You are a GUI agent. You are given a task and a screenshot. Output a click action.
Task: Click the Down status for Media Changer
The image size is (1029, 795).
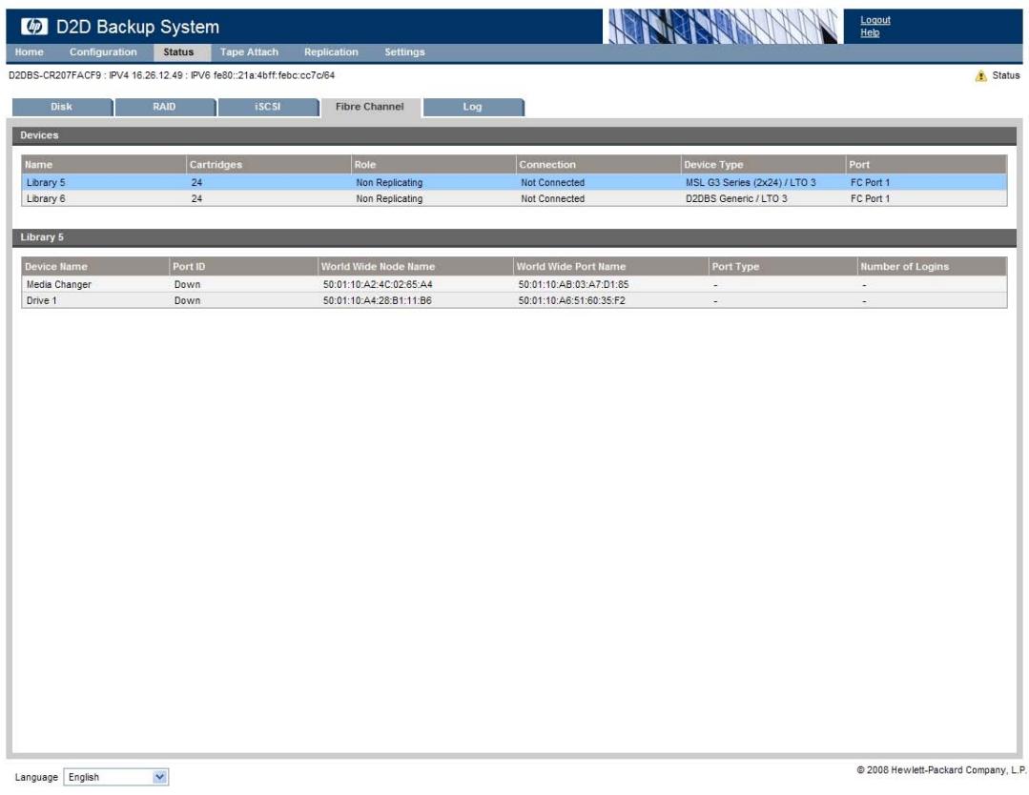tap(187, 285)
